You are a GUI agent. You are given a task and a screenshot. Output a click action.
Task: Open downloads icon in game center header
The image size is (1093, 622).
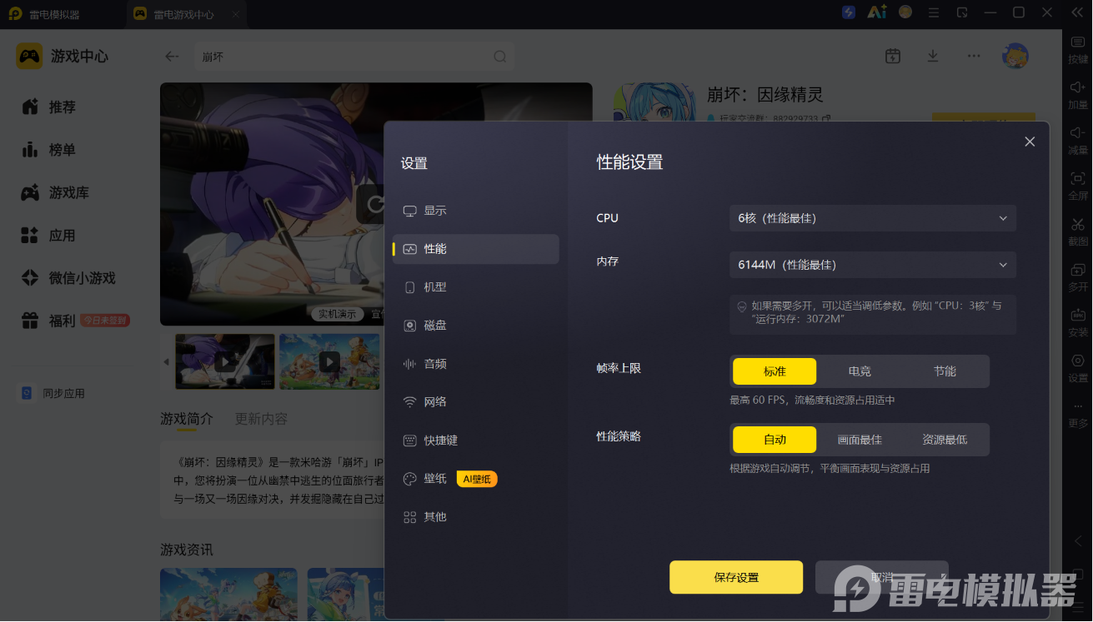[933, 56]
